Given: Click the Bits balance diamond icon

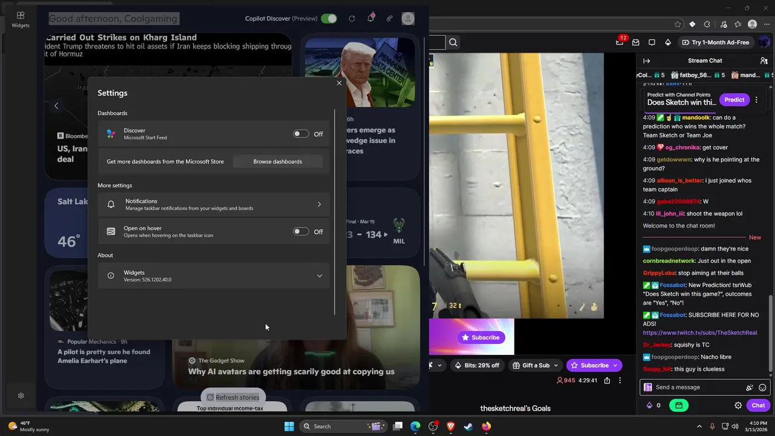Looking at the screenshot, I should [x=650, y=406].
